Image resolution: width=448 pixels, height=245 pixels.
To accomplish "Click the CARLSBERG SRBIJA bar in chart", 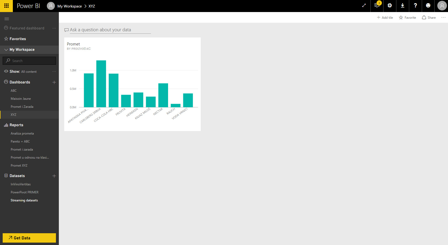I will coord(101,84).
